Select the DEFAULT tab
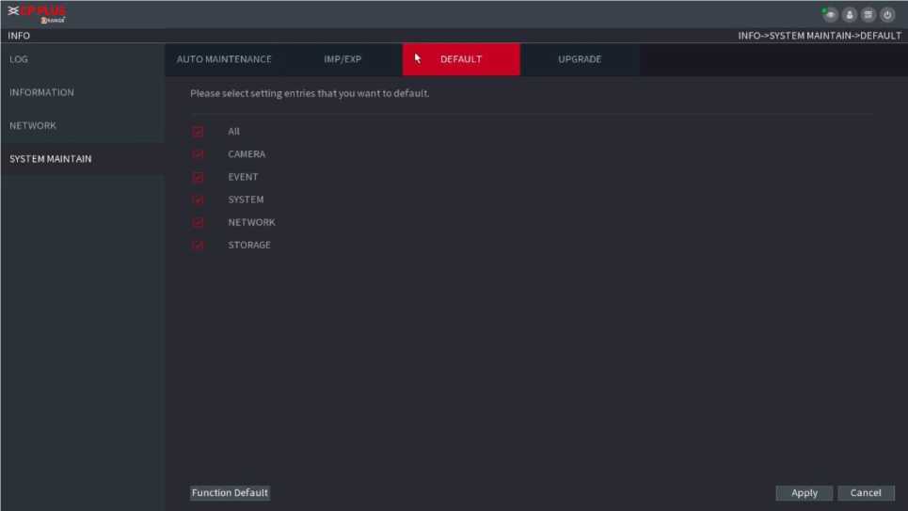The height and width of the screenshot is (511, 908). tap(461, 59)
